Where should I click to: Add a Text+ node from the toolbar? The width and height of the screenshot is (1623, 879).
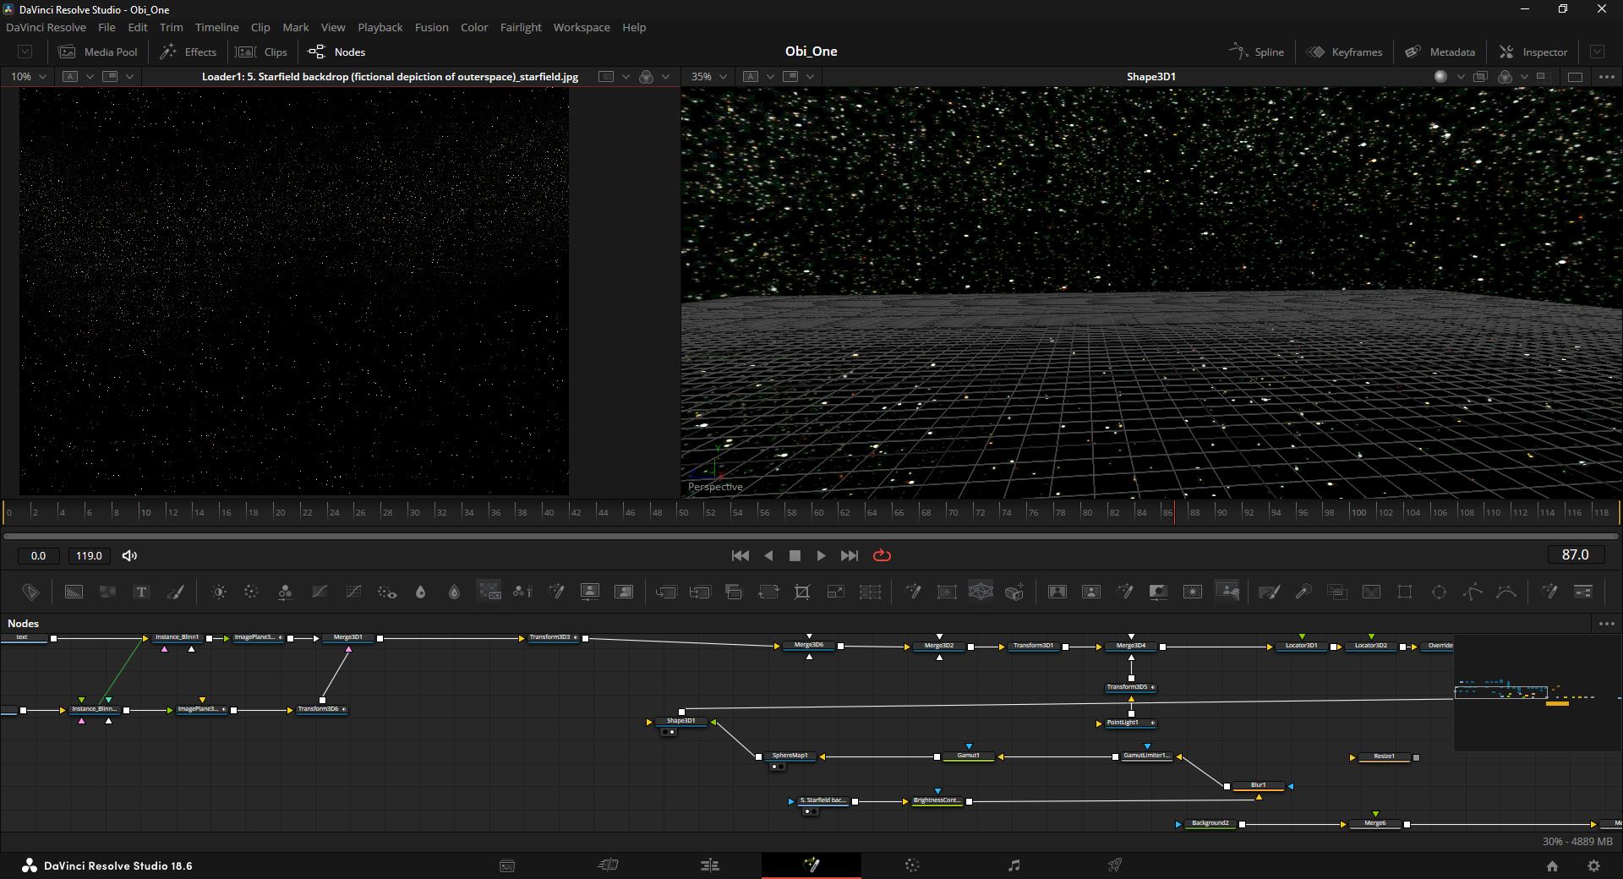point(141,592)
